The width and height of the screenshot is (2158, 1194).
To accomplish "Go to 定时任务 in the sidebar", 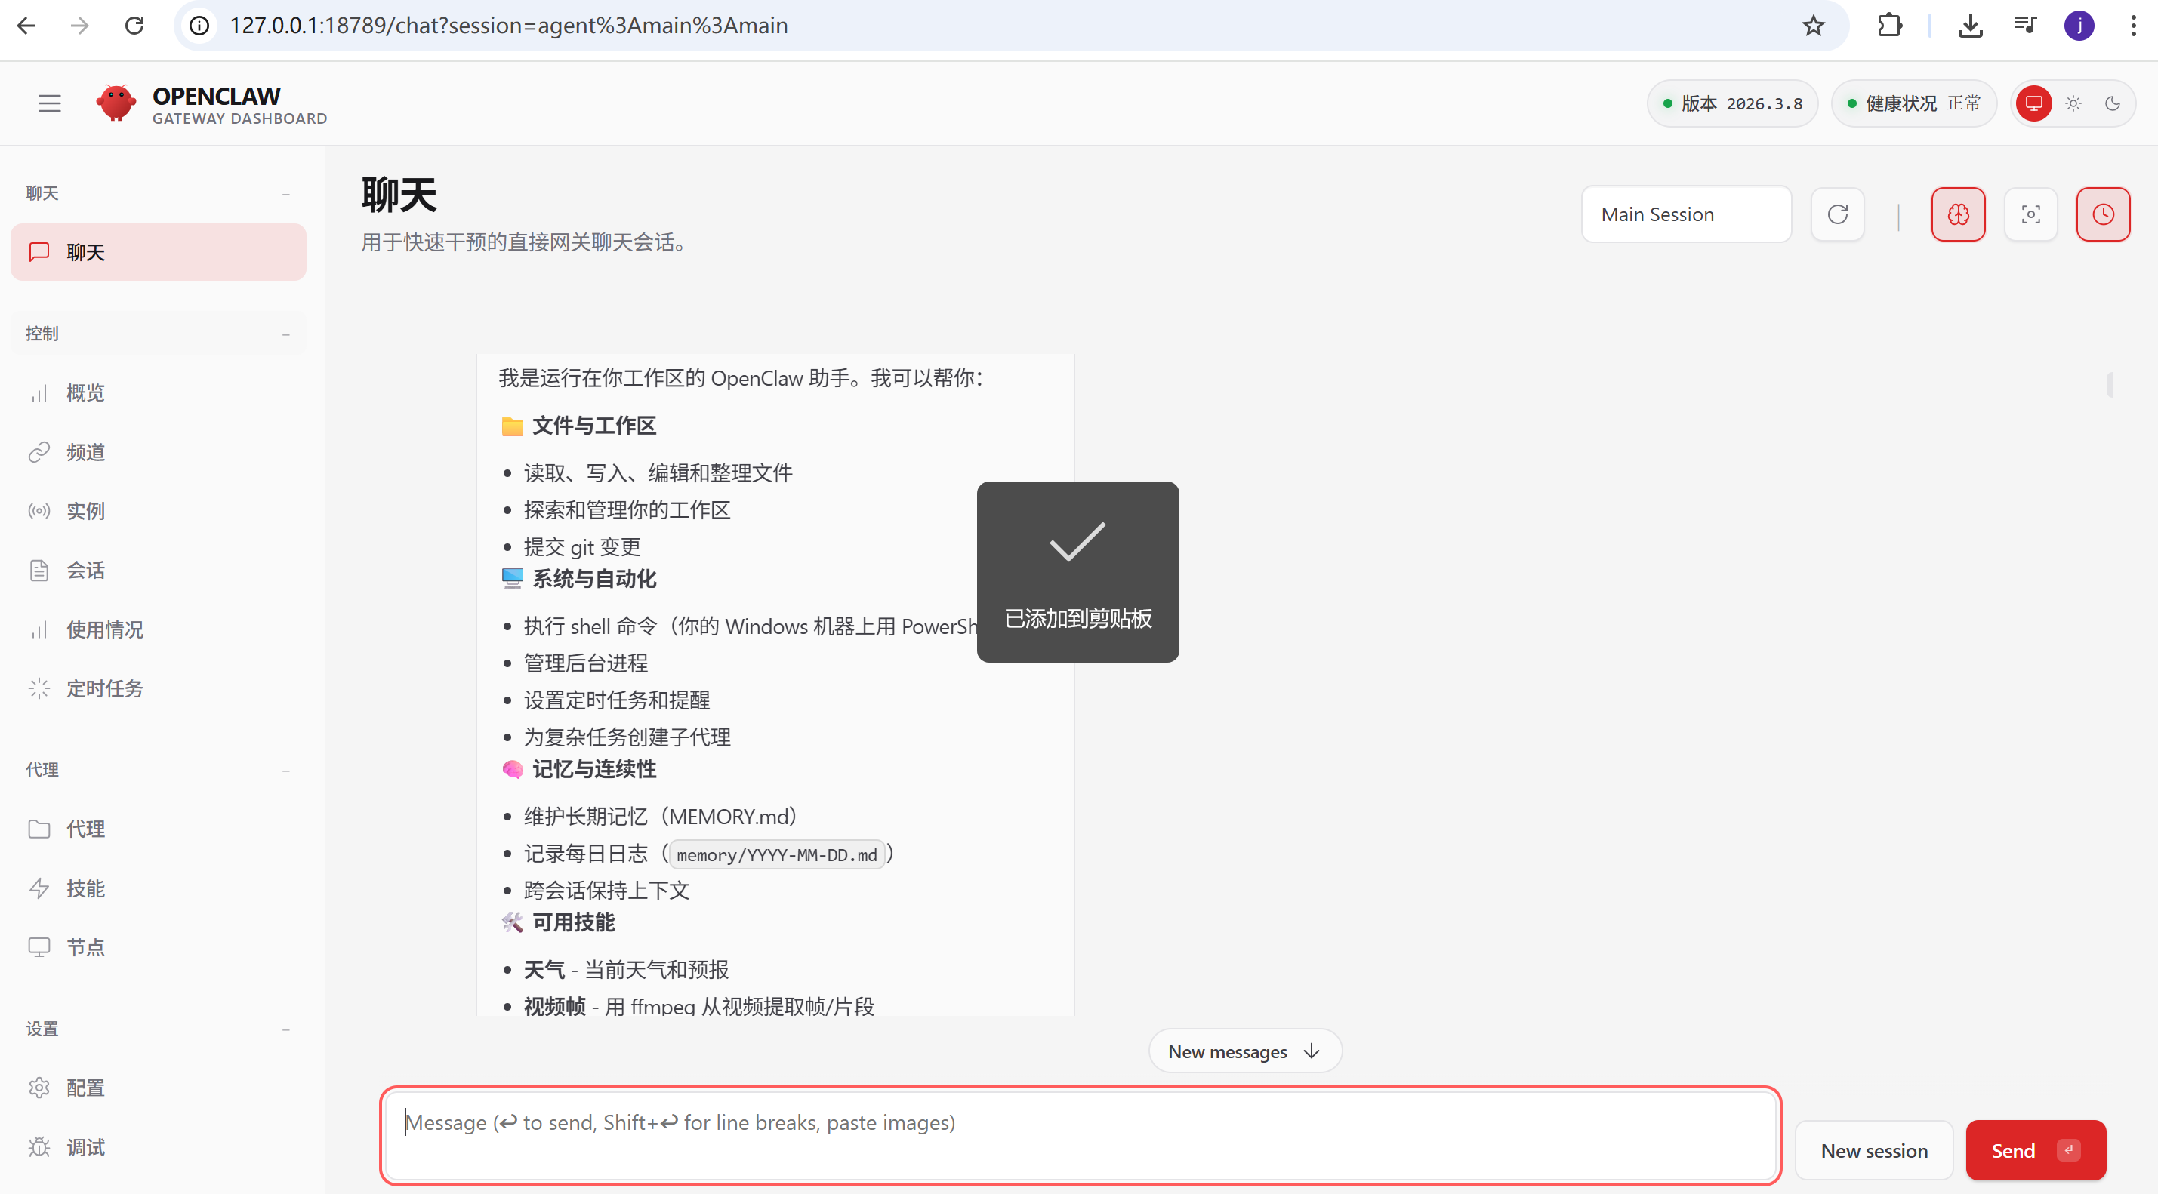I will click(x=105, y=688).
